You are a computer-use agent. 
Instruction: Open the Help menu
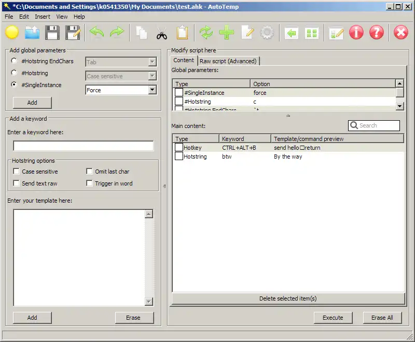pos(79,17)
